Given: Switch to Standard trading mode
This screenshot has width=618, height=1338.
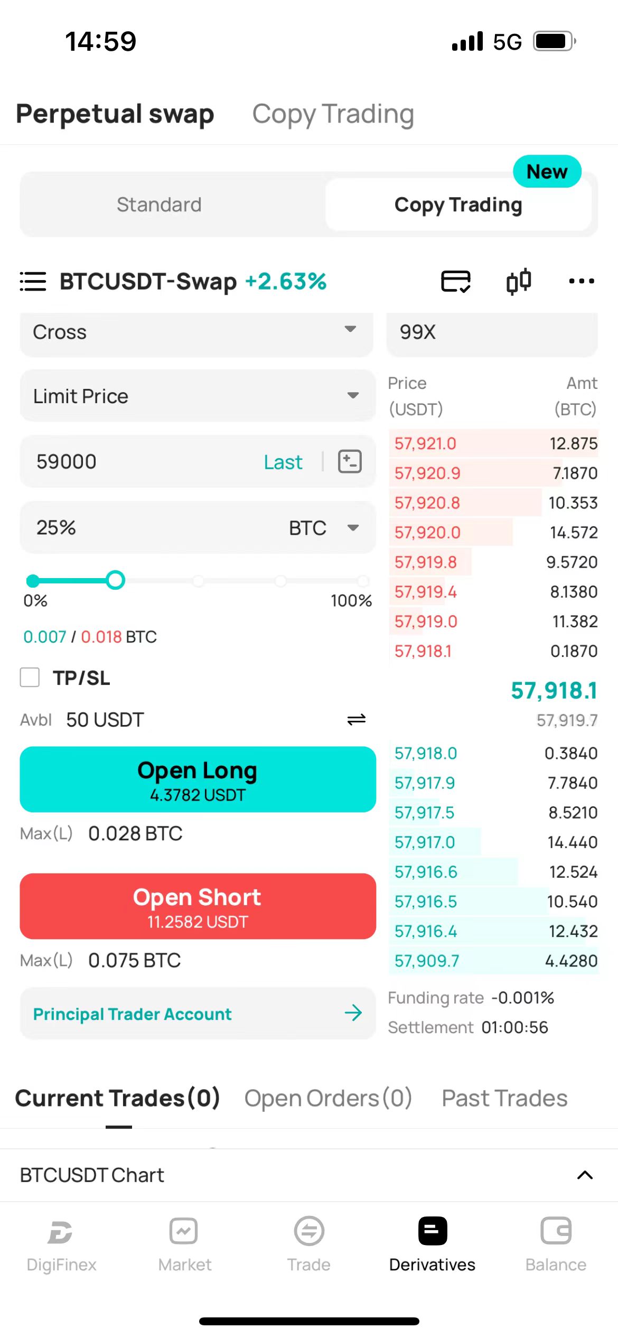Looking at the screenshot, I should pos(159,205).
